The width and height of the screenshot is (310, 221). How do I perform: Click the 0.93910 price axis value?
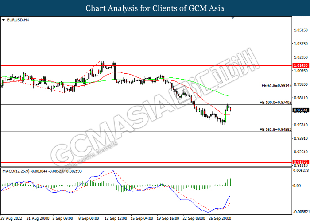tap(301, 138)
